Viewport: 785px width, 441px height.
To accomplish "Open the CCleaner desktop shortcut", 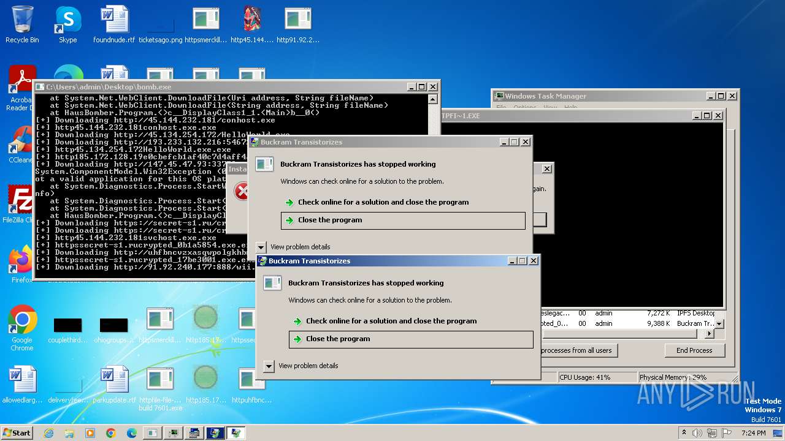I will tap(20, 146).
